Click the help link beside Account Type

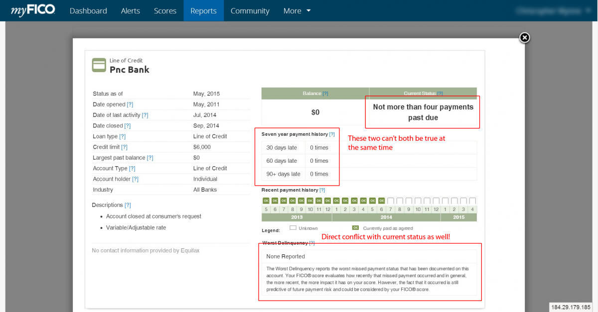(132, 168)
